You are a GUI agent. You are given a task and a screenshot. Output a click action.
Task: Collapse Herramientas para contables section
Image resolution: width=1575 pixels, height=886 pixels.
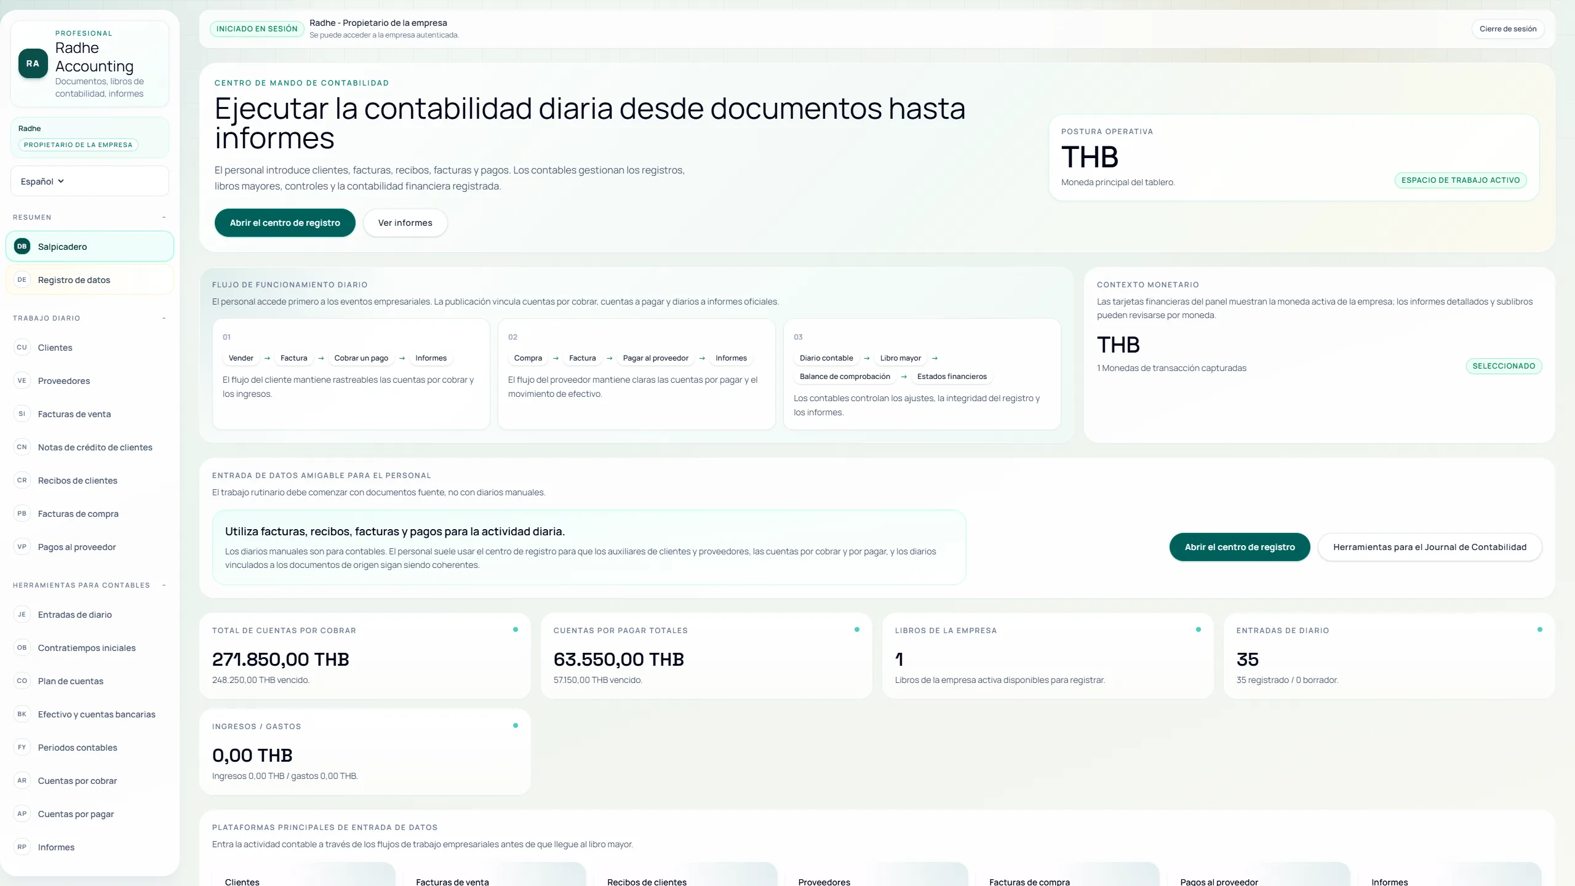tap(164, 585)
